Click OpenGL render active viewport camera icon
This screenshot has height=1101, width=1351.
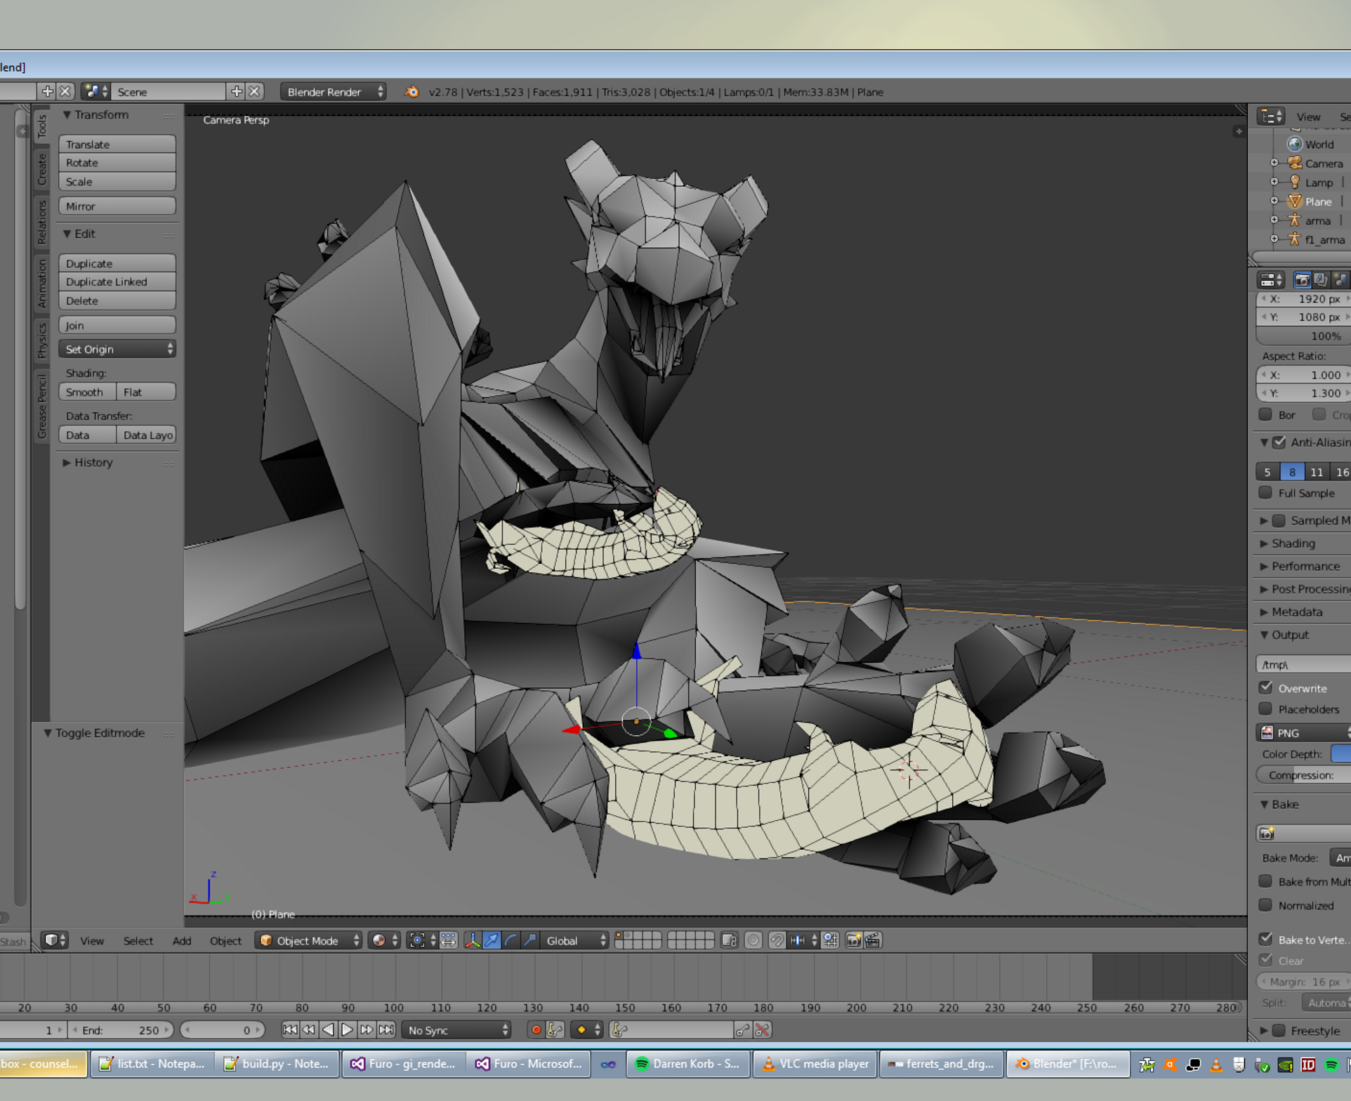(x=854, y=940)
